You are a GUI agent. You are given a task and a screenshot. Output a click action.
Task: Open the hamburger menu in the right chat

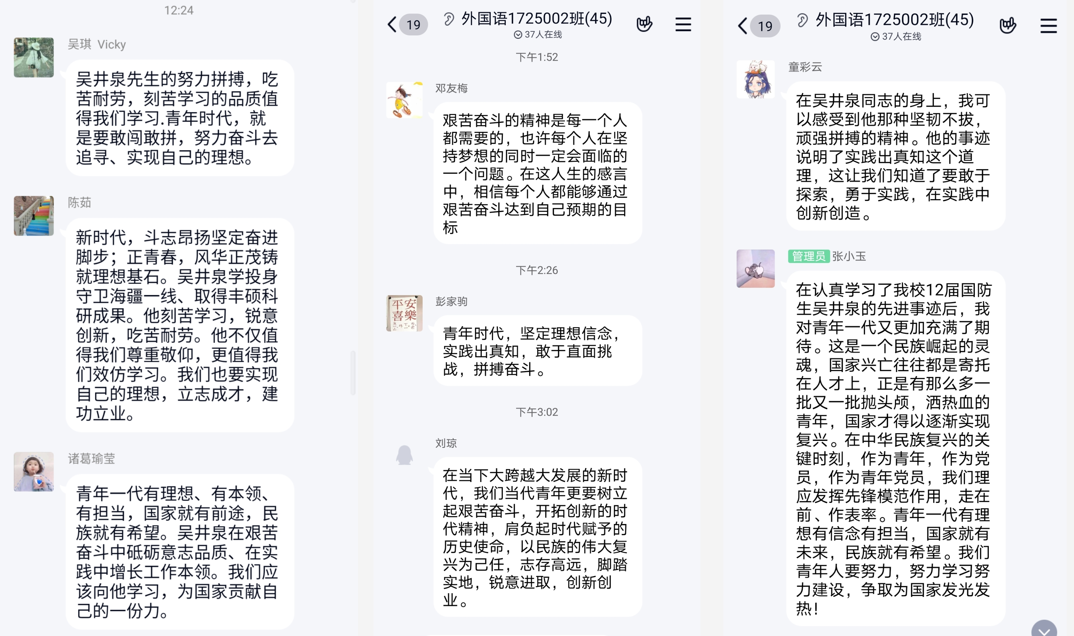coord(1048,26)
